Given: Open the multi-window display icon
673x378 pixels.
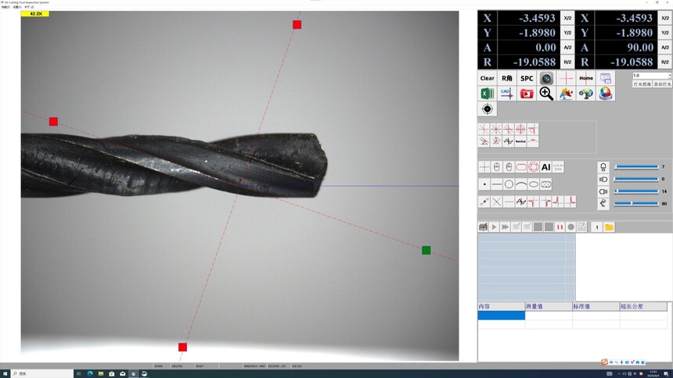Looking at the screenshot, I should (x=606, y=78).
